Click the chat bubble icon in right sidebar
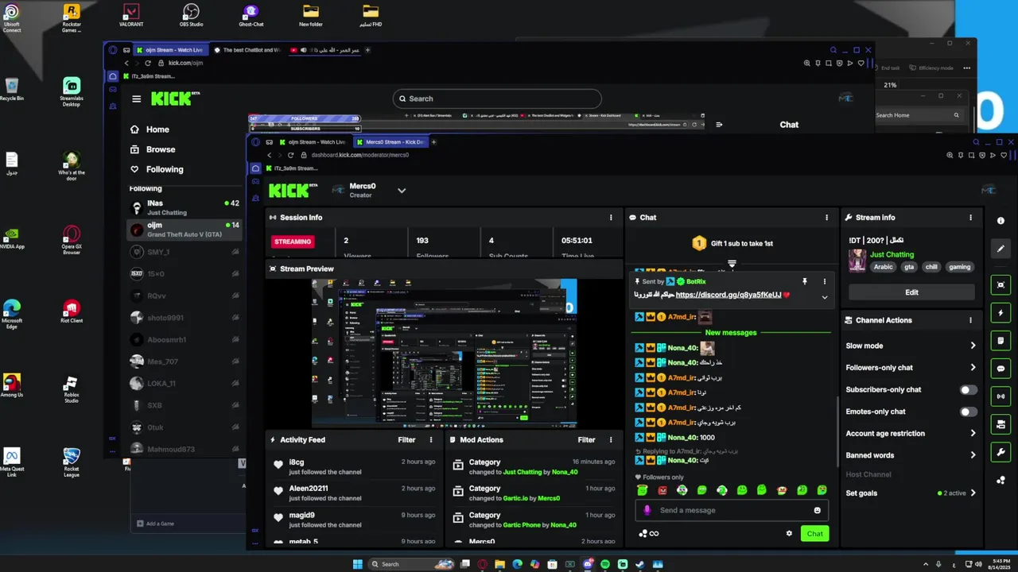The image size is (1018, 572). pos(1001,369)
